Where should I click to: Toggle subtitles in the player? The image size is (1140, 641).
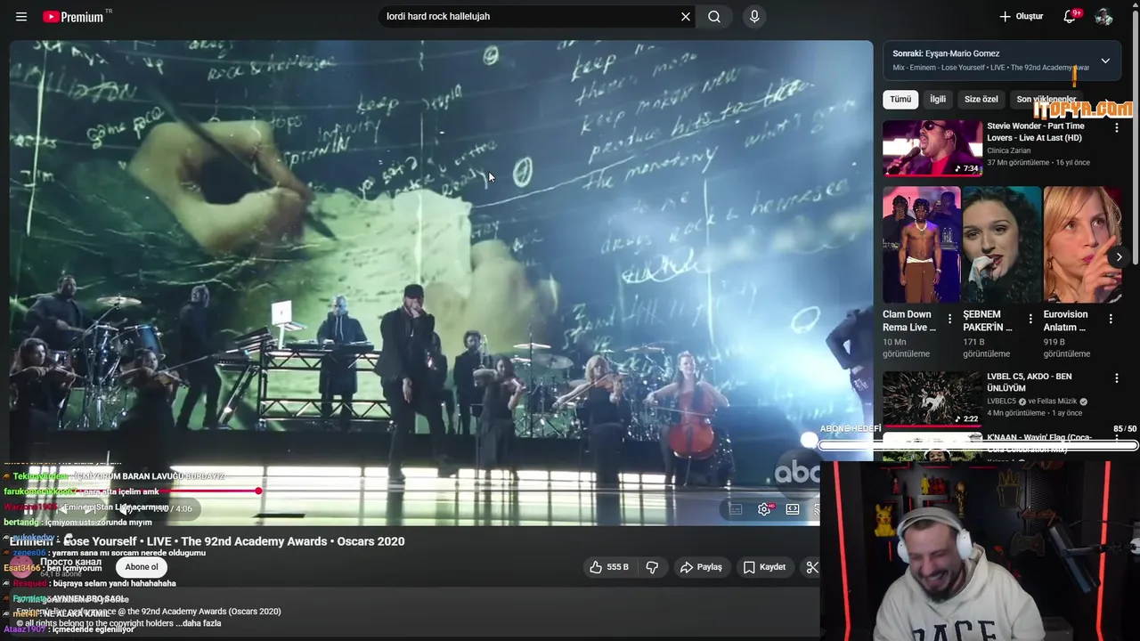(x=736, y=509)
